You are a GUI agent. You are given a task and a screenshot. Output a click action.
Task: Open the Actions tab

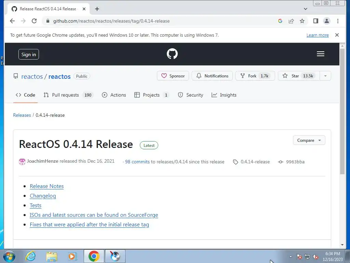(x=114, y=95)
